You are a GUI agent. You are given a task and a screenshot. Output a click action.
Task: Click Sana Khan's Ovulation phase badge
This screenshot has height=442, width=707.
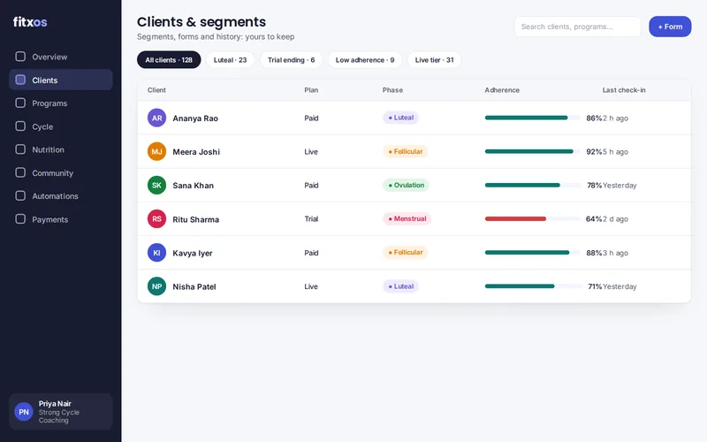coord(406,185)
